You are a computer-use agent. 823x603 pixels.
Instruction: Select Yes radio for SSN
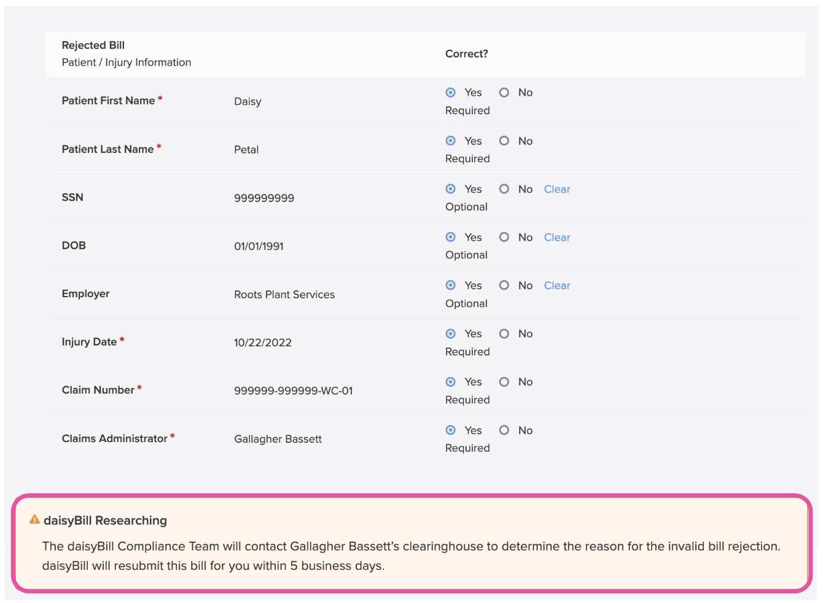[451, 189]
